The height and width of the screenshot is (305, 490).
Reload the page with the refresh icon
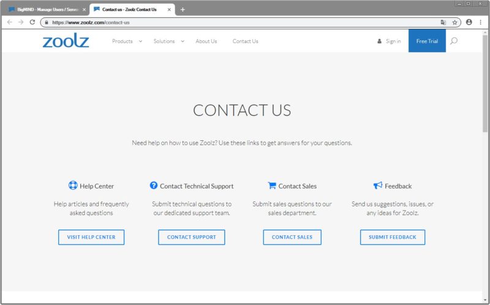click(32, 22)
